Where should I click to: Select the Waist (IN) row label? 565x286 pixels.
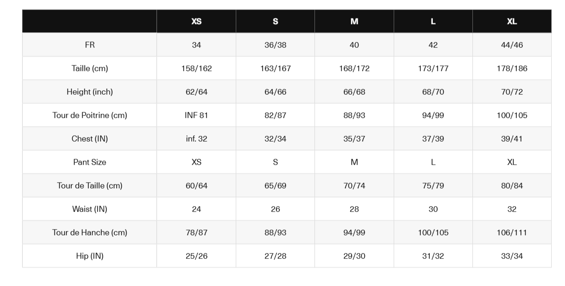click(x=90, y=209)
